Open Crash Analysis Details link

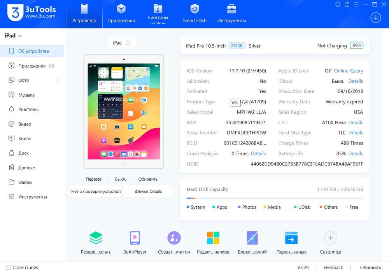pyautogui.click(x=258, y=153)
